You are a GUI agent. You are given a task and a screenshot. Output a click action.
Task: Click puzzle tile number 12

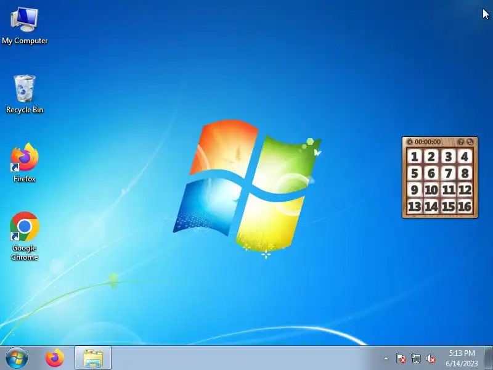click(x=465, y=190)
